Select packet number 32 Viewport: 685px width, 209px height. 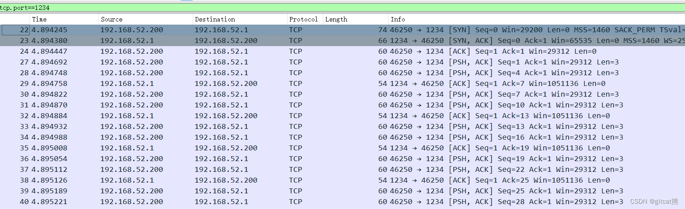[x=342, y=116]
